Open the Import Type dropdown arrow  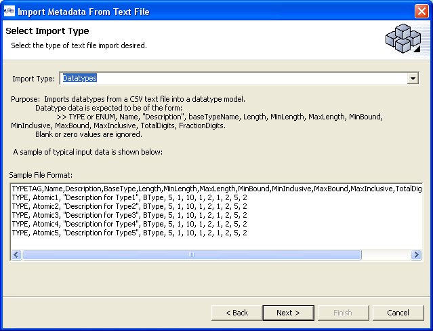click(x=413, y=78)
